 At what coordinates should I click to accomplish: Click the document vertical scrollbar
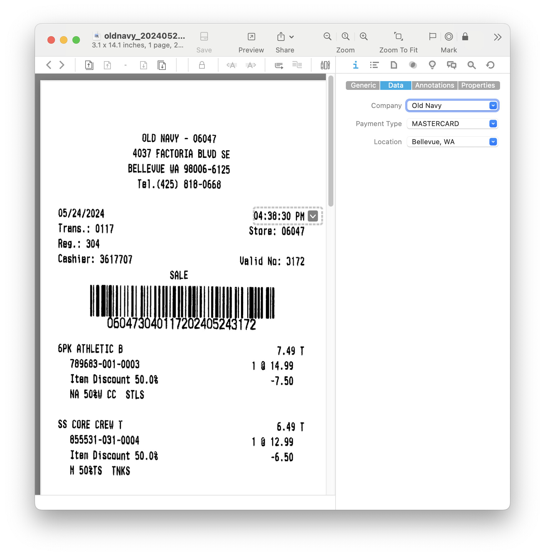coord(331,141)
